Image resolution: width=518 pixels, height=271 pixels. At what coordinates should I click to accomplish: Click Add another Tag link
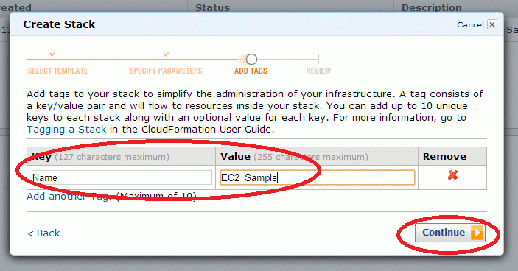(x=68, y=197)
